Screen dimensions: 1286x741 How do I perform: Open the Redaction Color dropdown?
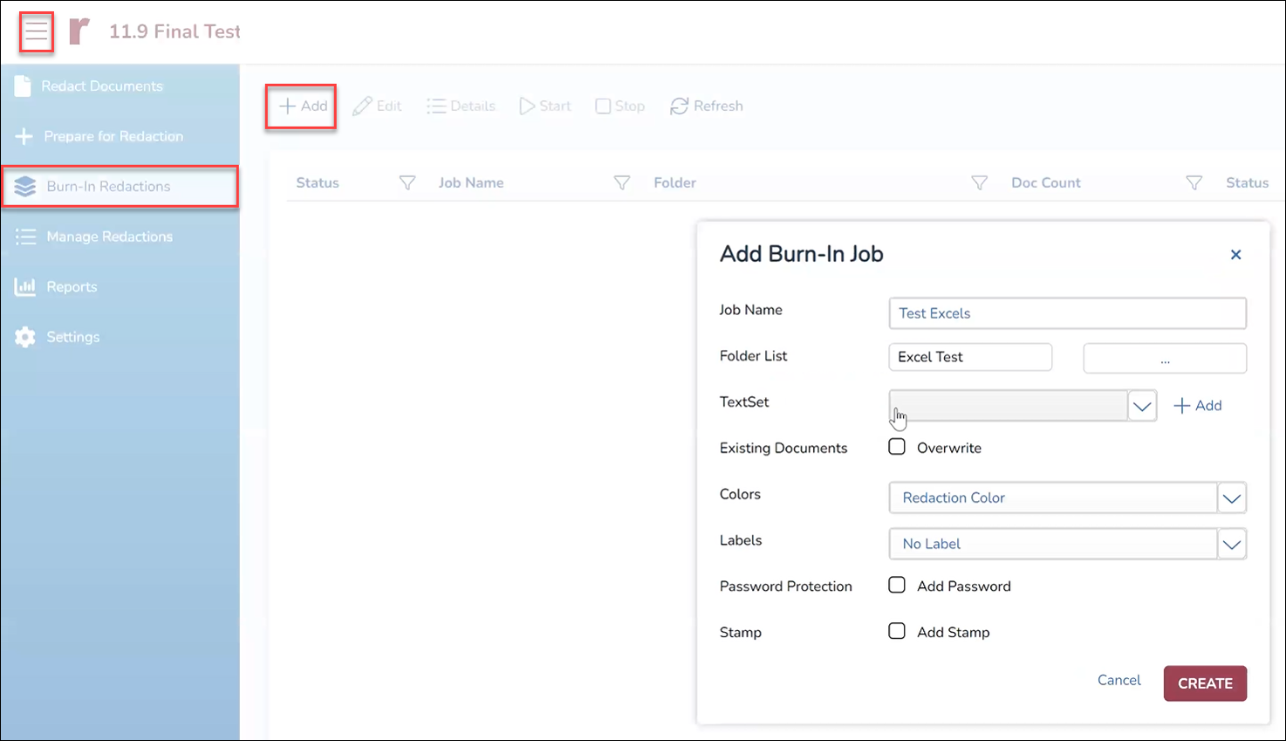coord(1231,498)
